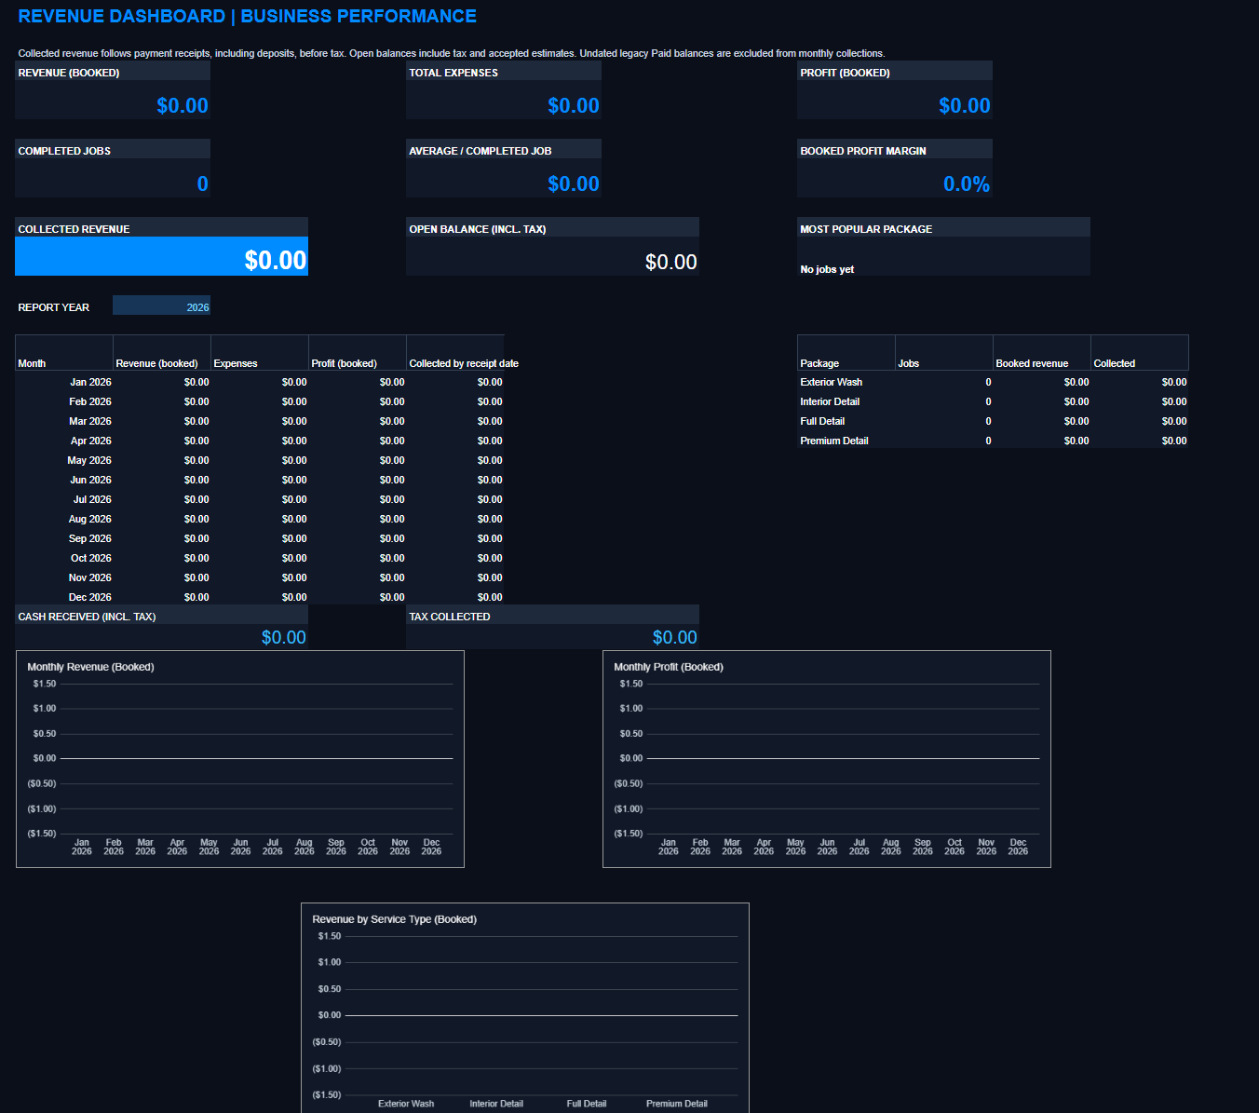The image size is (1259, 1113).
Task: Select the Exterior Wash package row
Action: [x=993, y=382]
